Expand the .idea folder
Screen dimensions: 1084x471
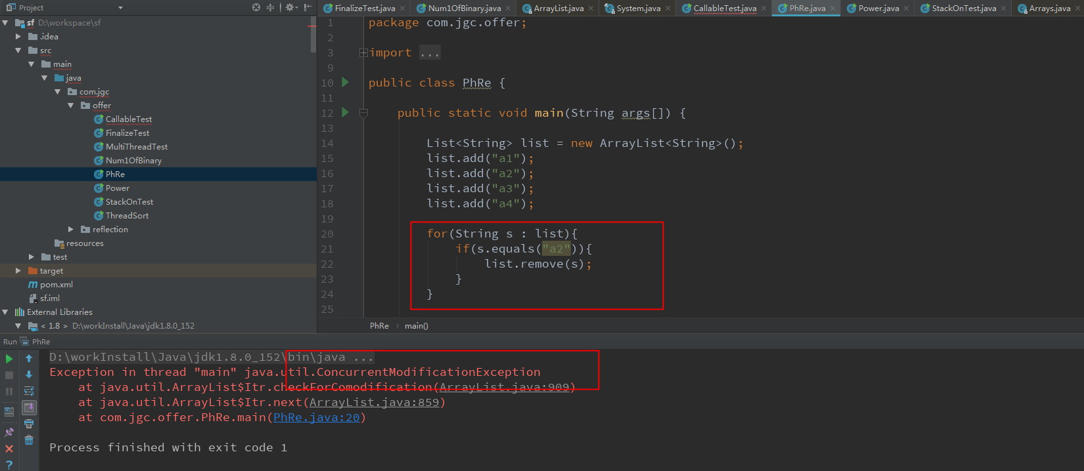pyautogui.click(x=18, y=37)
